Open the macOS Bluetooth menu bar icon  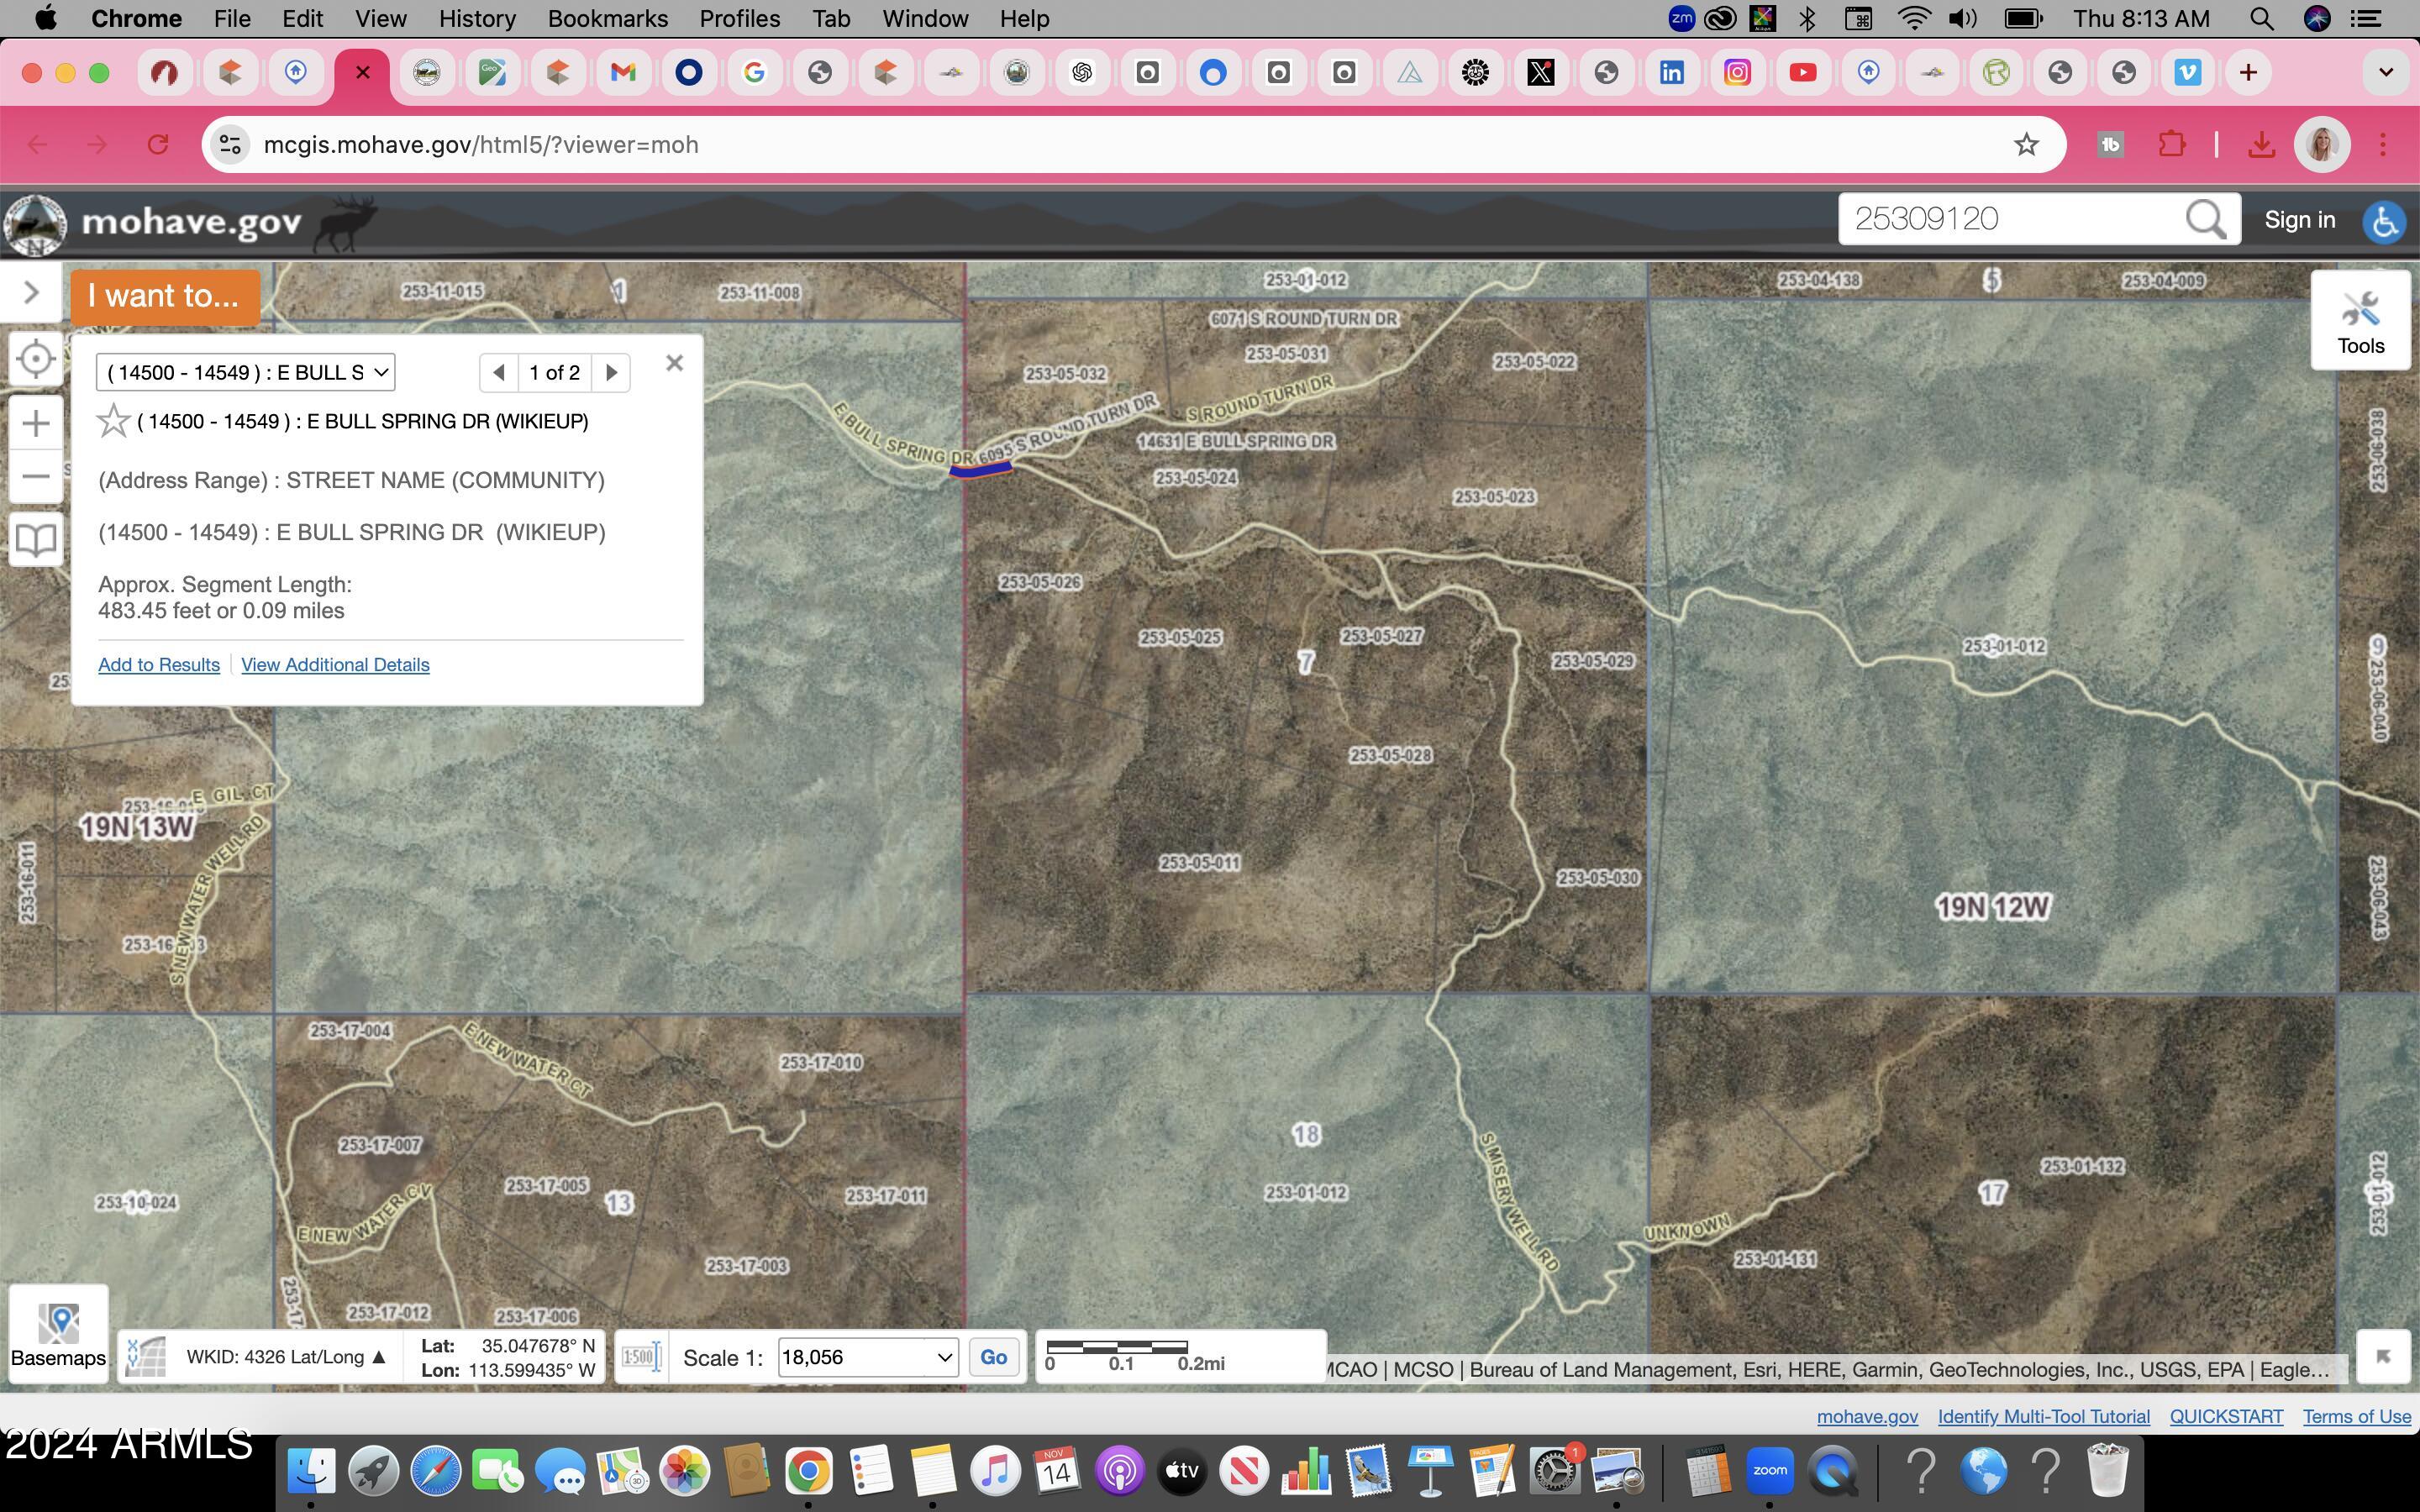(x=1807, y=18)
